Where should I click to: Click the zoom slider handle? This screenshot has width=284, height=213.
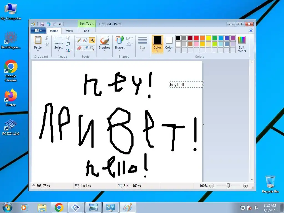229,186
